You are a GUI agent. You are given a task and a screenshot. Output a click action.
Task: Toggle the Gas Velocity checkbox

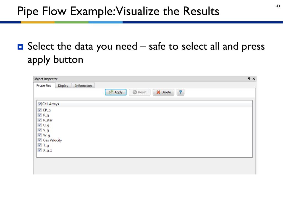pyautogui.click(x=40, y=140)
